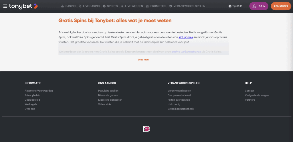293x142 pixels.
Task: Open Feiten over gokken link
Action: [x=179, y=100]
